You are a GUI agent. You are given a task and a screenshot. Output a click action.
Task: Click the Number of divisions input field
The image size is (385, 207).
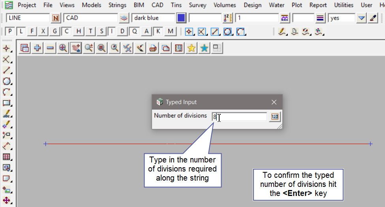point(240,117)
